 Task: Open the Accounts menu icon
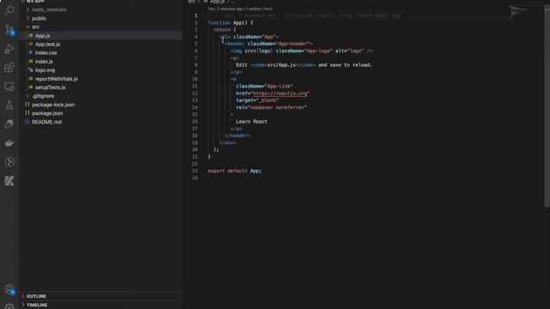[x=9, y=289]
